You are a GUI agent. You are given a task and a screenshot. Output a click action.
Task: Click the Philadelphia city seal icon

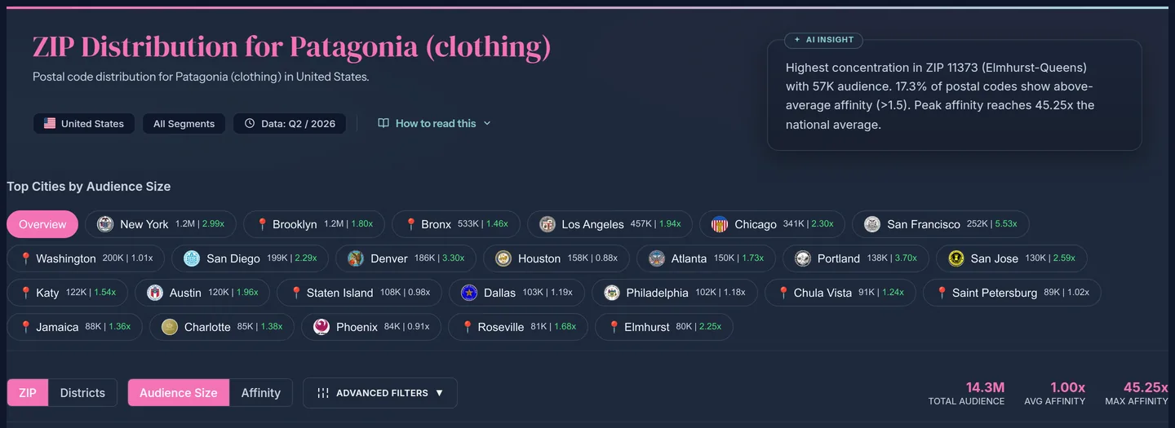pyautogui.click(x=612, y=293)
